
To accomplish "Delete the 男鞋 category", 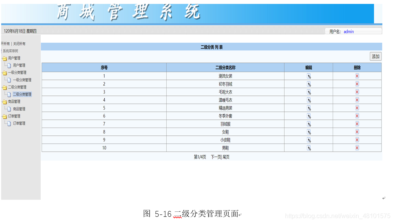I will pyautogui.click(x=357, y=148).
